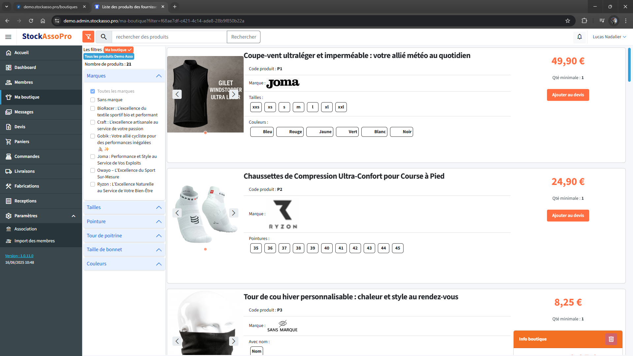Click the orange clear-filter icon
The image size is (633, 356).
click(x=88, y=37)
